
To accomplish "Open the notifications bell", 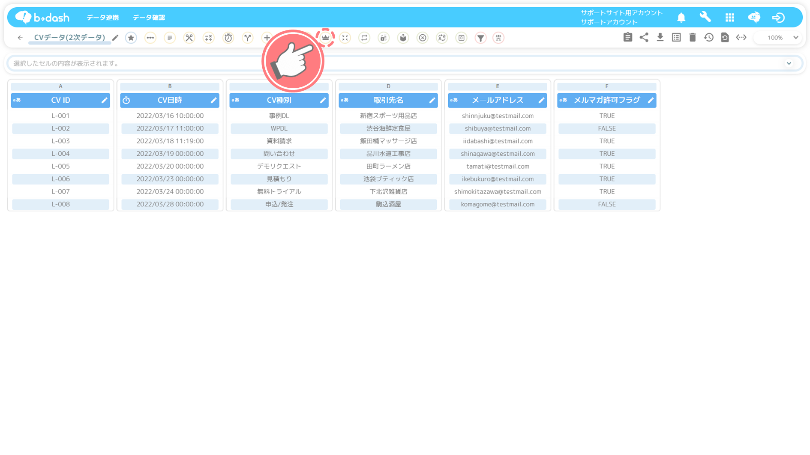I will click(681, 18).
